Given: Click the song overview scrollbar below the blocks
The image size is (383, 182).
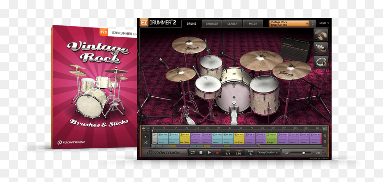Looking at the screenshot, I should coord(205,146).
